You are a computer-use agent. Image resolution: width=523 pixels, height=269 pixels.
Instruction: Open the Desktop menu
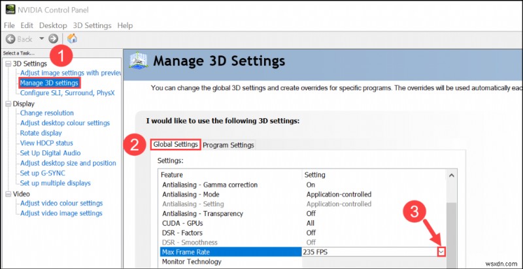coord(52,25)
